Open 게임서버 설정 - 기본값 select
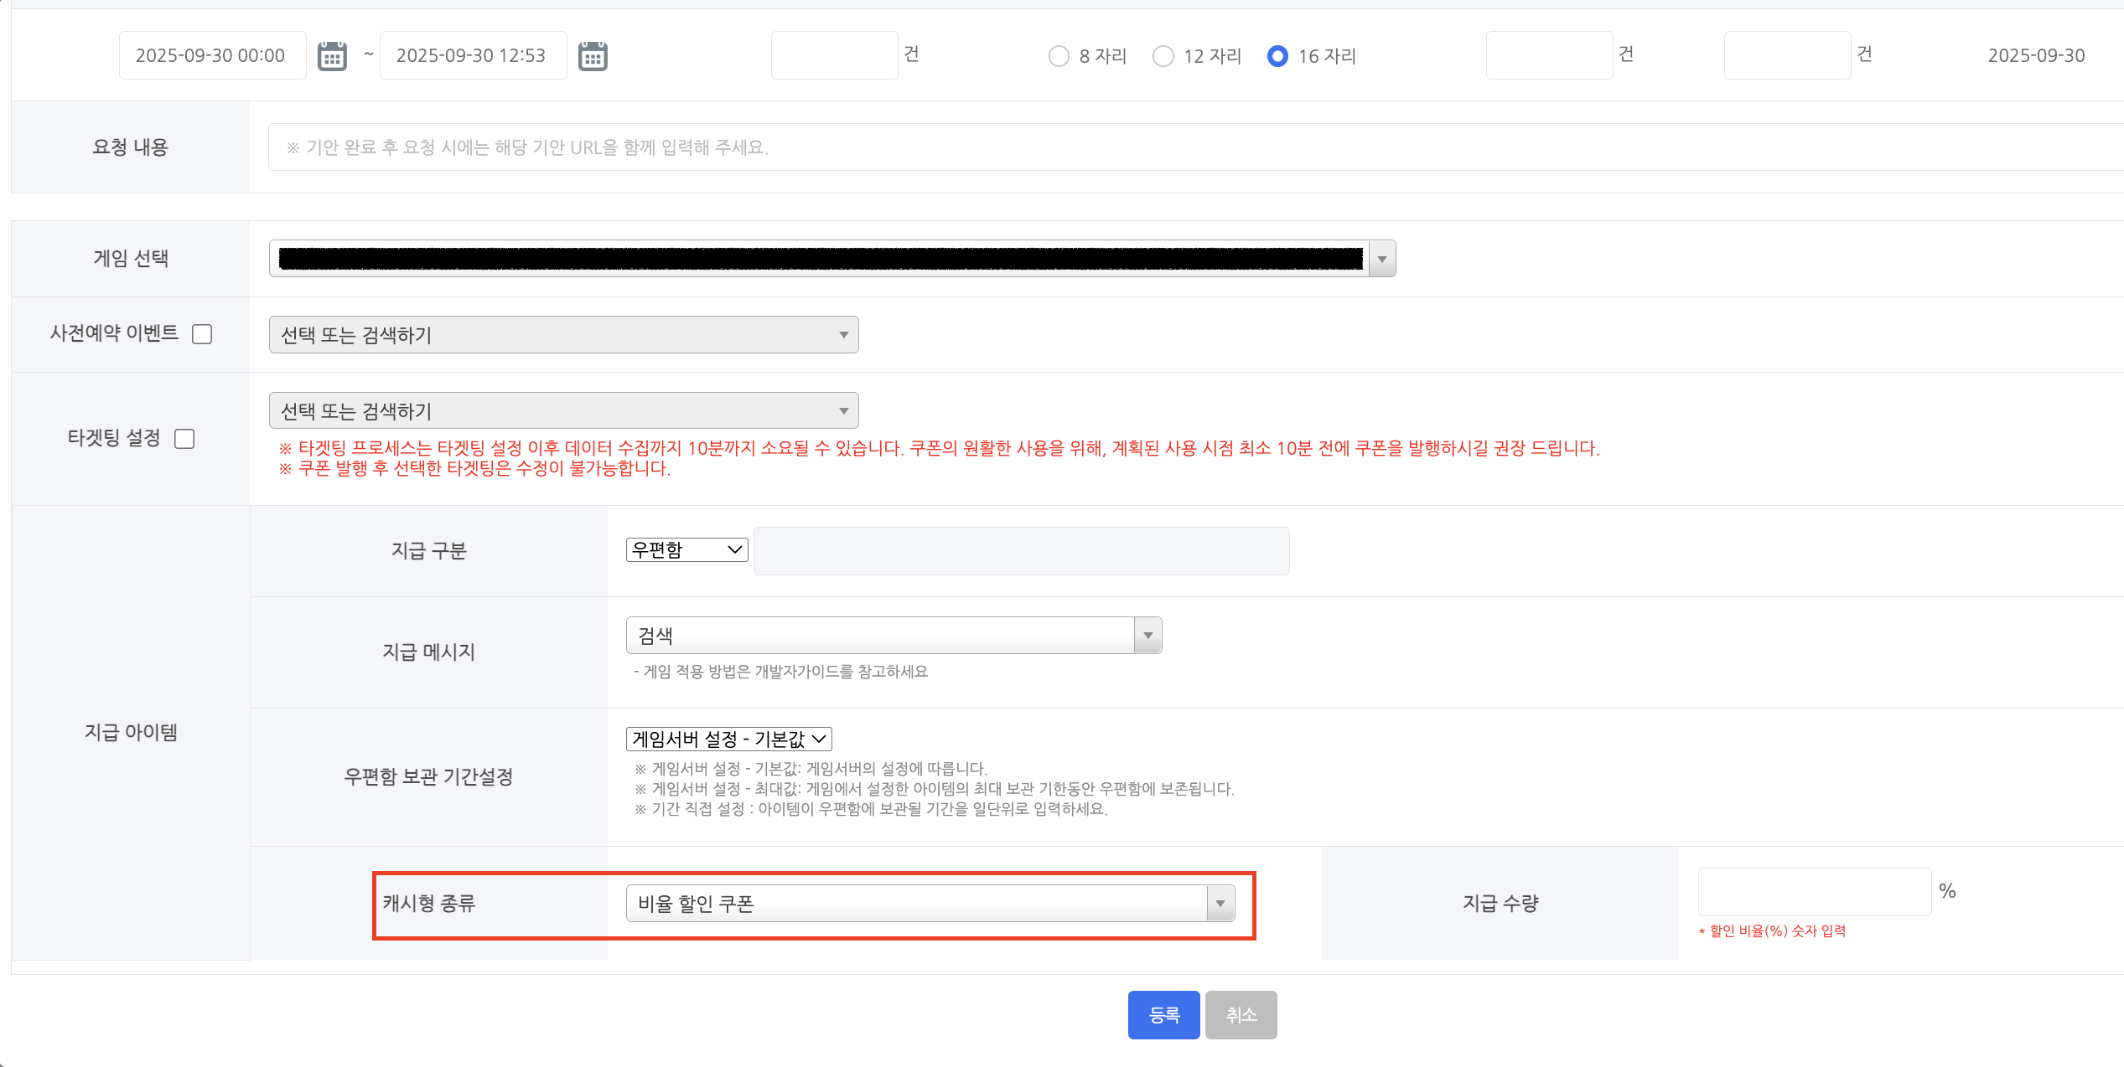 pyautogui.click(x=728, y=739)
